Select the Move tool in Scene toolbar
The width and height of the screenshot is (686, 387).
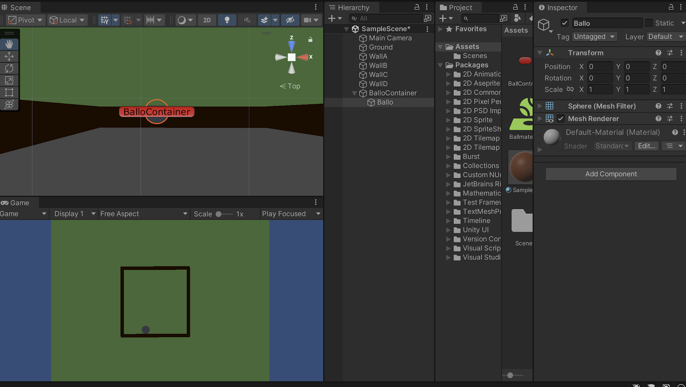click(9, 56)
